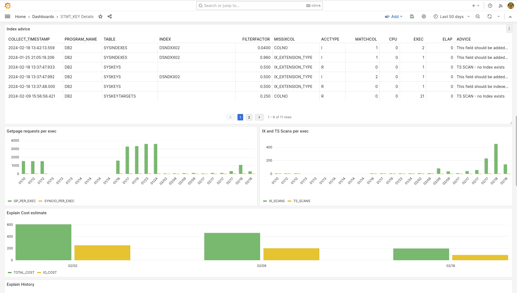
Task: Click the save dashboard icon
Action: pyautogui.click(x=412, y=17)
